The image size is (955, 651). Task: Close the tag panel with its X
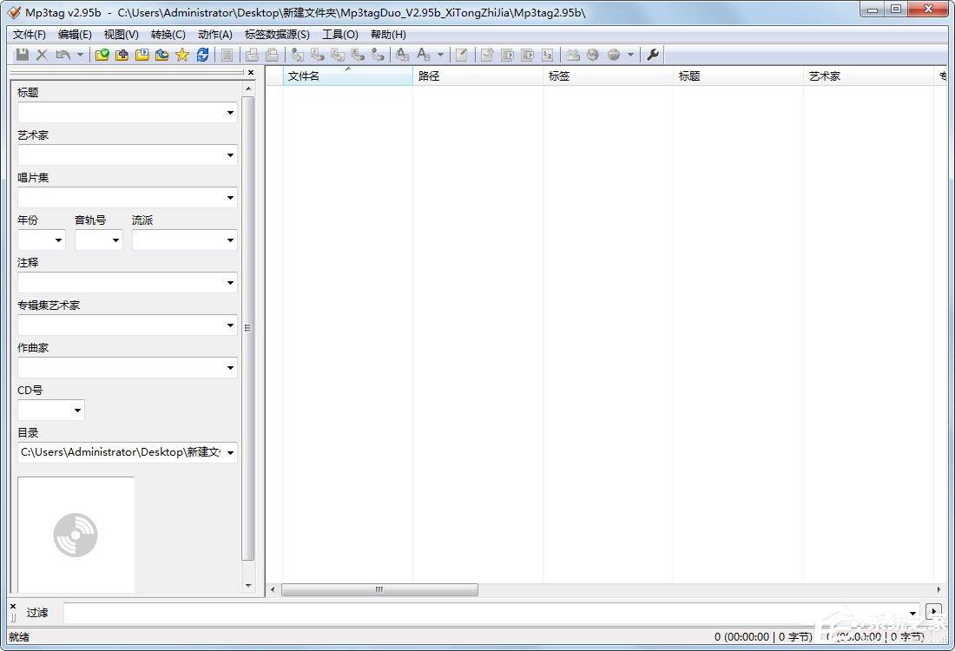(x=251, y=73)
